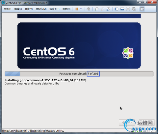Open the snapshot manager
158x134 pixels.
point(108,9)
